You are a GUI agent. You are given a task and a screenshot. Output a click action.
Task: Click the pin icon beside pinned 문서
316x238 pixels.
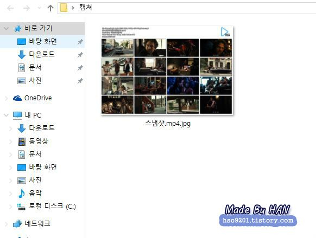click(80, 68)
